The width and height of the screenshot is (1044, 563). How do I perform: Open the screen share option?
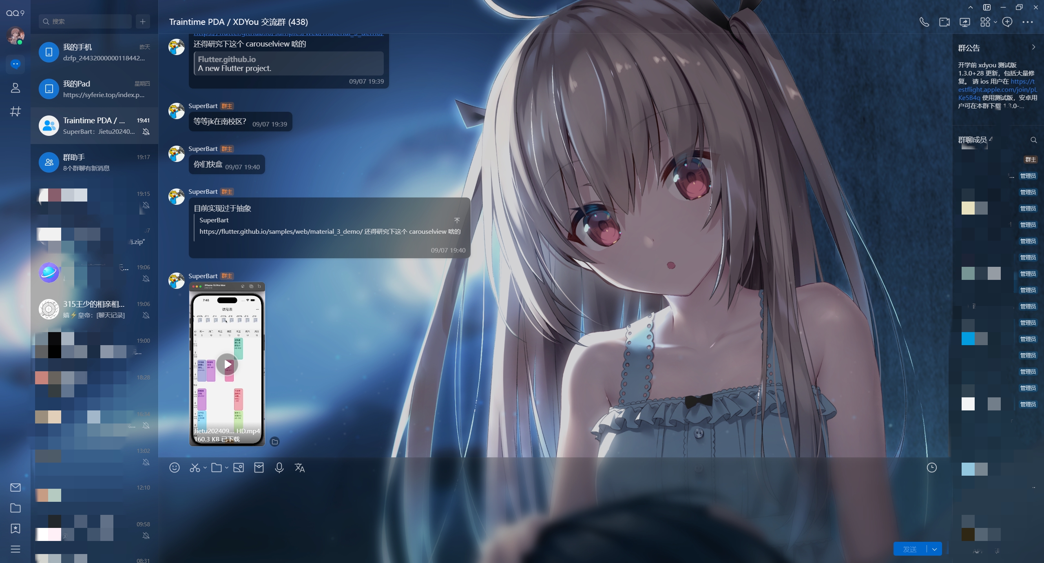(965, 22)
